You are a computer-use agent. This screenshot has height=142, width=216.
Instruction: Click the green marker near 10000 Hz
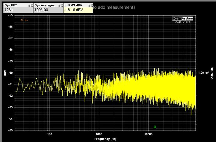coord(155,127)
